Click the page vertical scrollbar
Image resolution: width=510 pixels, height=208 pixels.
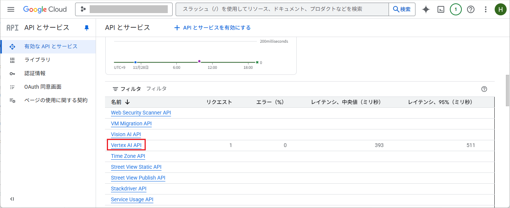point(507,91)
